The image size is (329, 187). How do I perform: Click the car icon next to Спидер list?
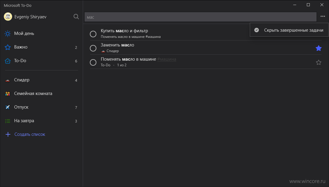(8, 80)
